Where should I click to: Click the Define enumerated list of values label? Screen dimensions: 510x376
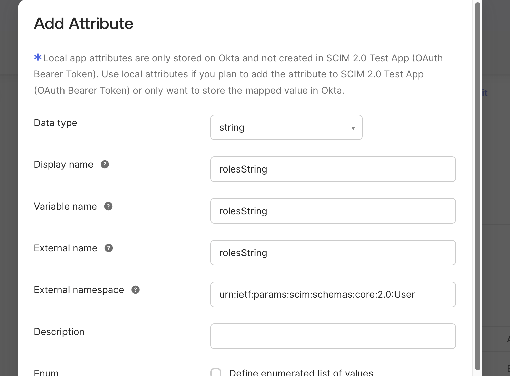click(x=301, y=373)
